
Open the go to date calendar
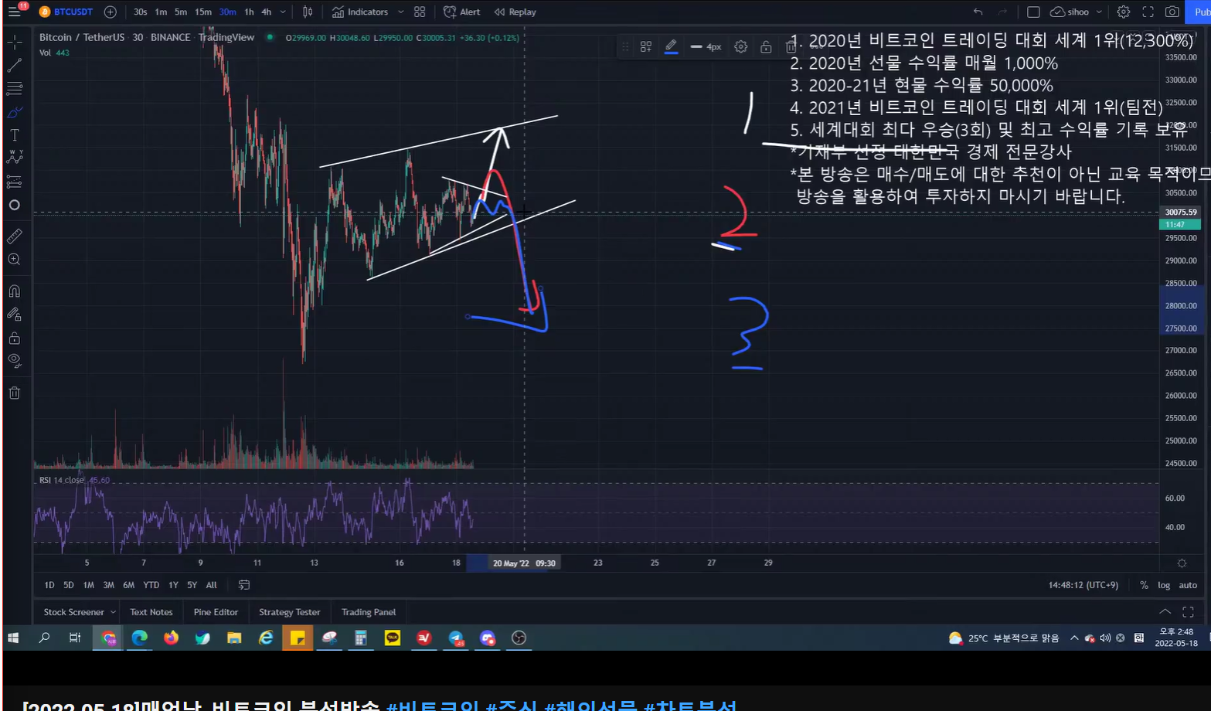244,585
